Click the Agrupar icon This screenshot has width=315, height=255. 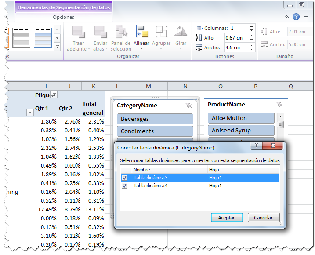click(161, 31)
